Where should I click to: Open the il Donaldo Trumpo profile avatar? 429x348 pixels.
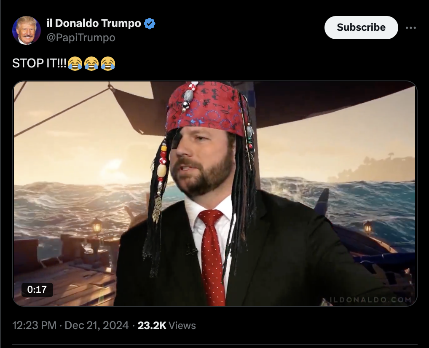point(27,30)
